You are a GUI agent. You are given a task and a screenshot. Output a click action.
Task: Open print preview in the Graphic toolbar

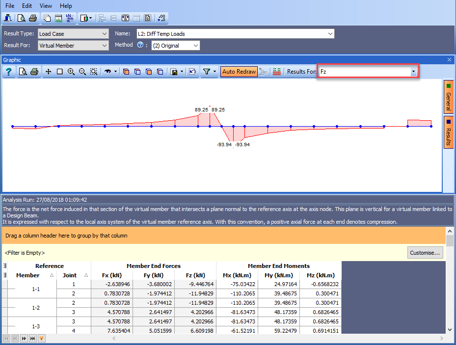click(x=23, y=72)
